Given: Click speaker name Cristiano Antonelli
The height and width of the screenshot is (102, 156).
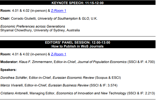Looking at the screenshot, I should coord(14,93).
